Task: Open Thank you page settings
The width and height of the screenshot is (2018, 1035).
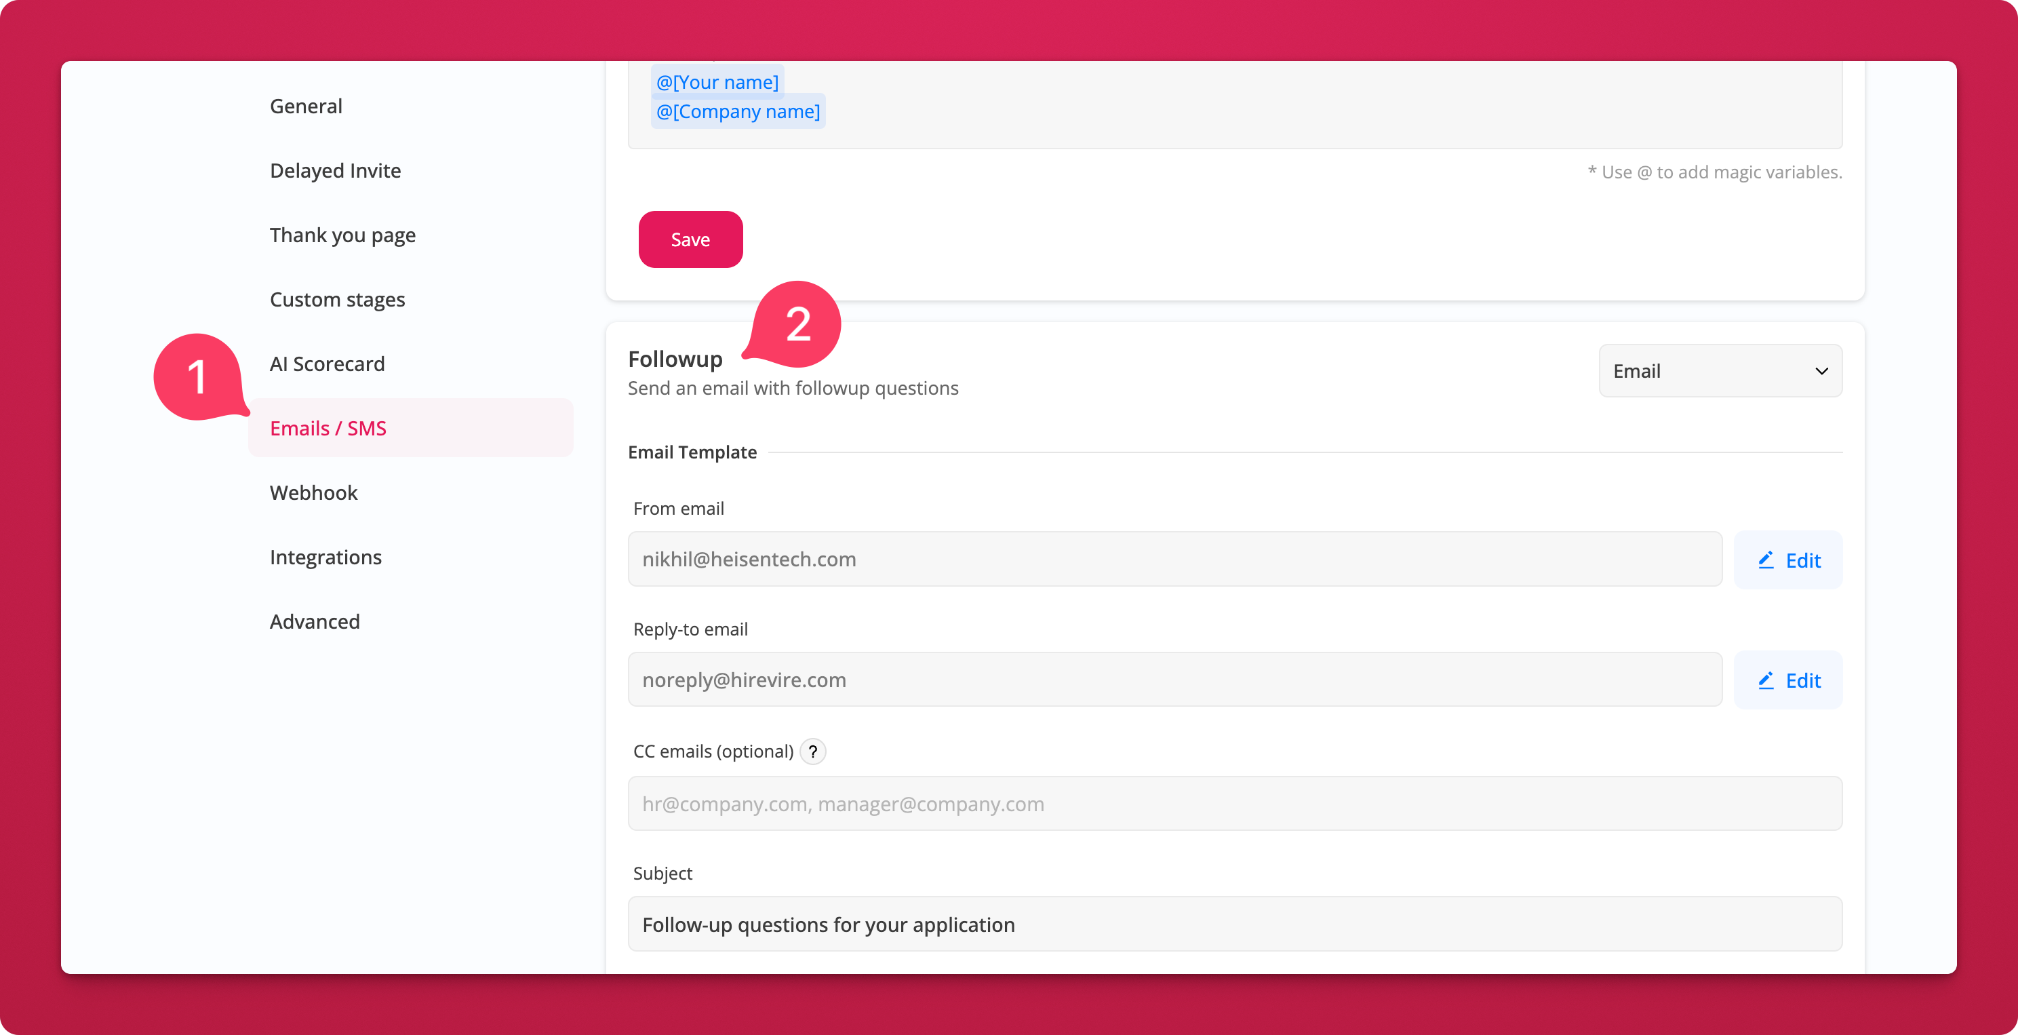Action: [342, 235]
